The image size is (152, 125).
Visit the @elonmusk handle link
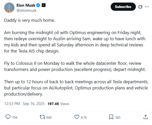point(26,11)
